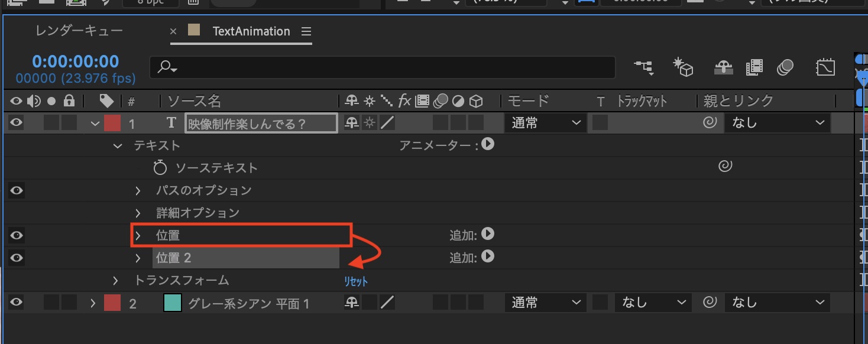This screenshot has width=868, height=344.
Task: Click 追加 arrow for 位置 2 animator
Action: 488,257
